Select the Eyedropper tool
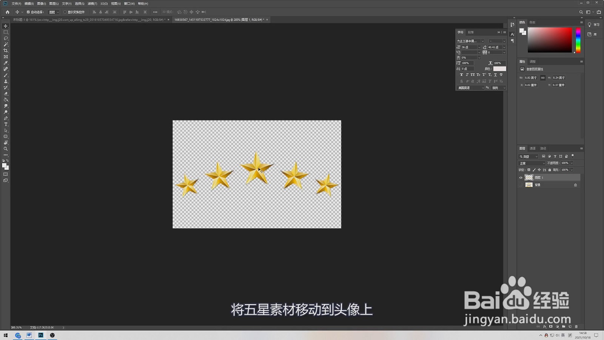 [x=6, y=63]
